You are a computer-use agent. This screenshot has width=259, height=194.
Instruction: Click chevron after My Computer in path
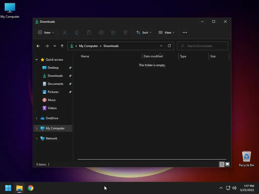(x=101, y=46)
